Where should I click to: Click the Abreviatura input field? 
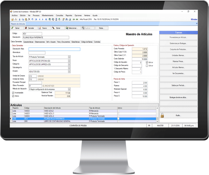(37, 53)
